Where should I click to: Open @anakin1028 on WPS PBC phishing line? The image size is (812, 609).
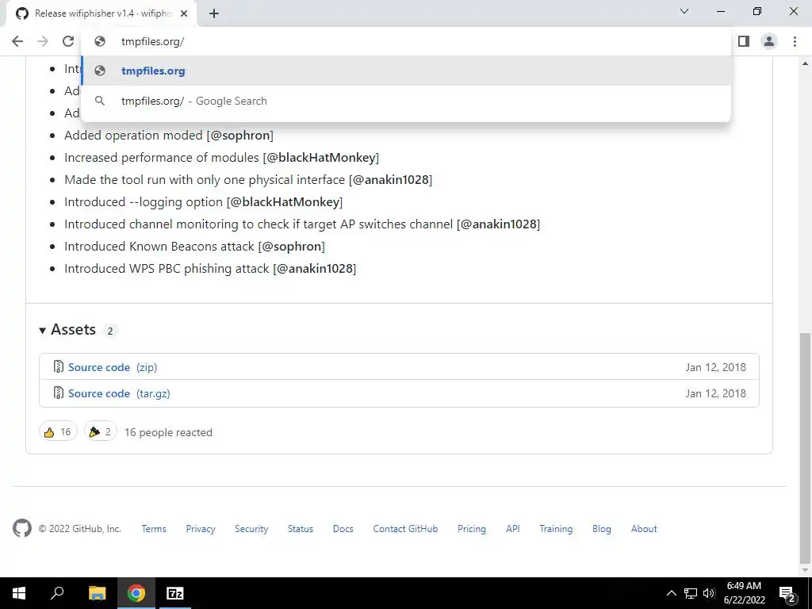pyautogui.click(x=315, y=270)
